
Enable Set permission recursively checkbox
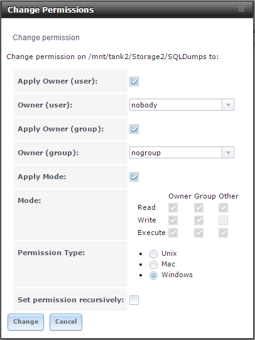pos(134,300)
